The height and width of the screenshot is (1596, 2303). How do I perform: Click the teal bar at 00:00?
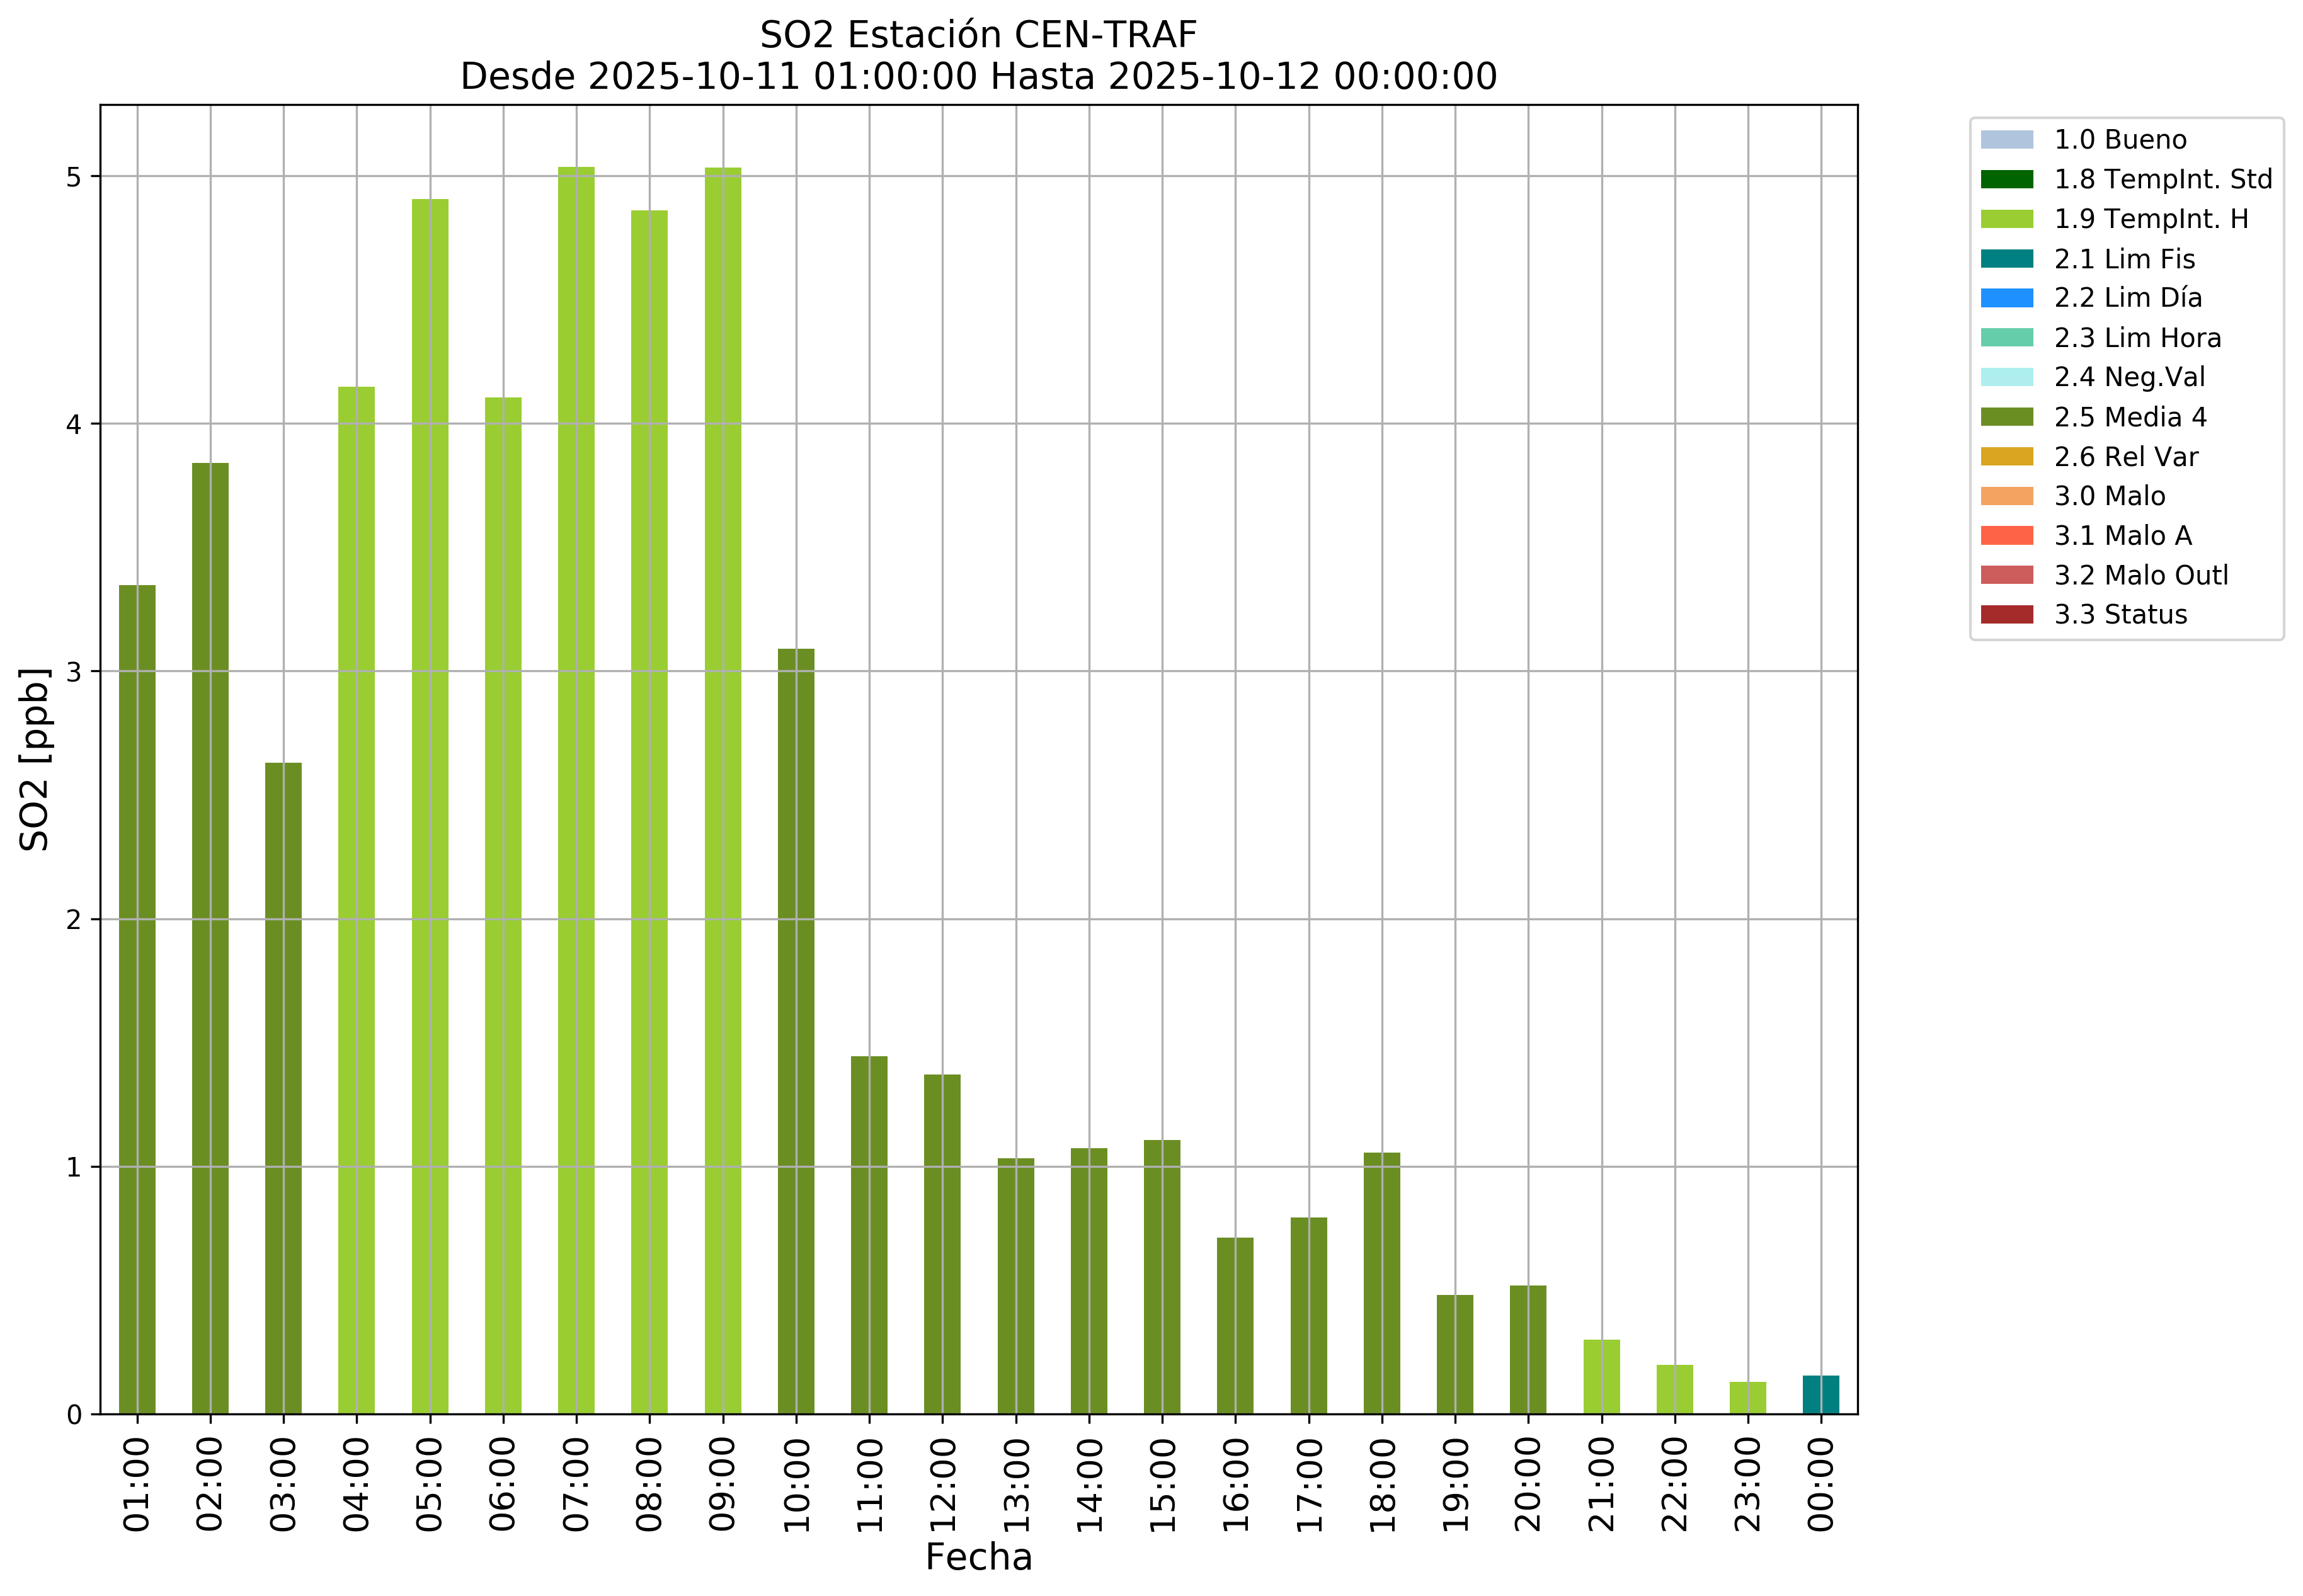(1820, 1395)
